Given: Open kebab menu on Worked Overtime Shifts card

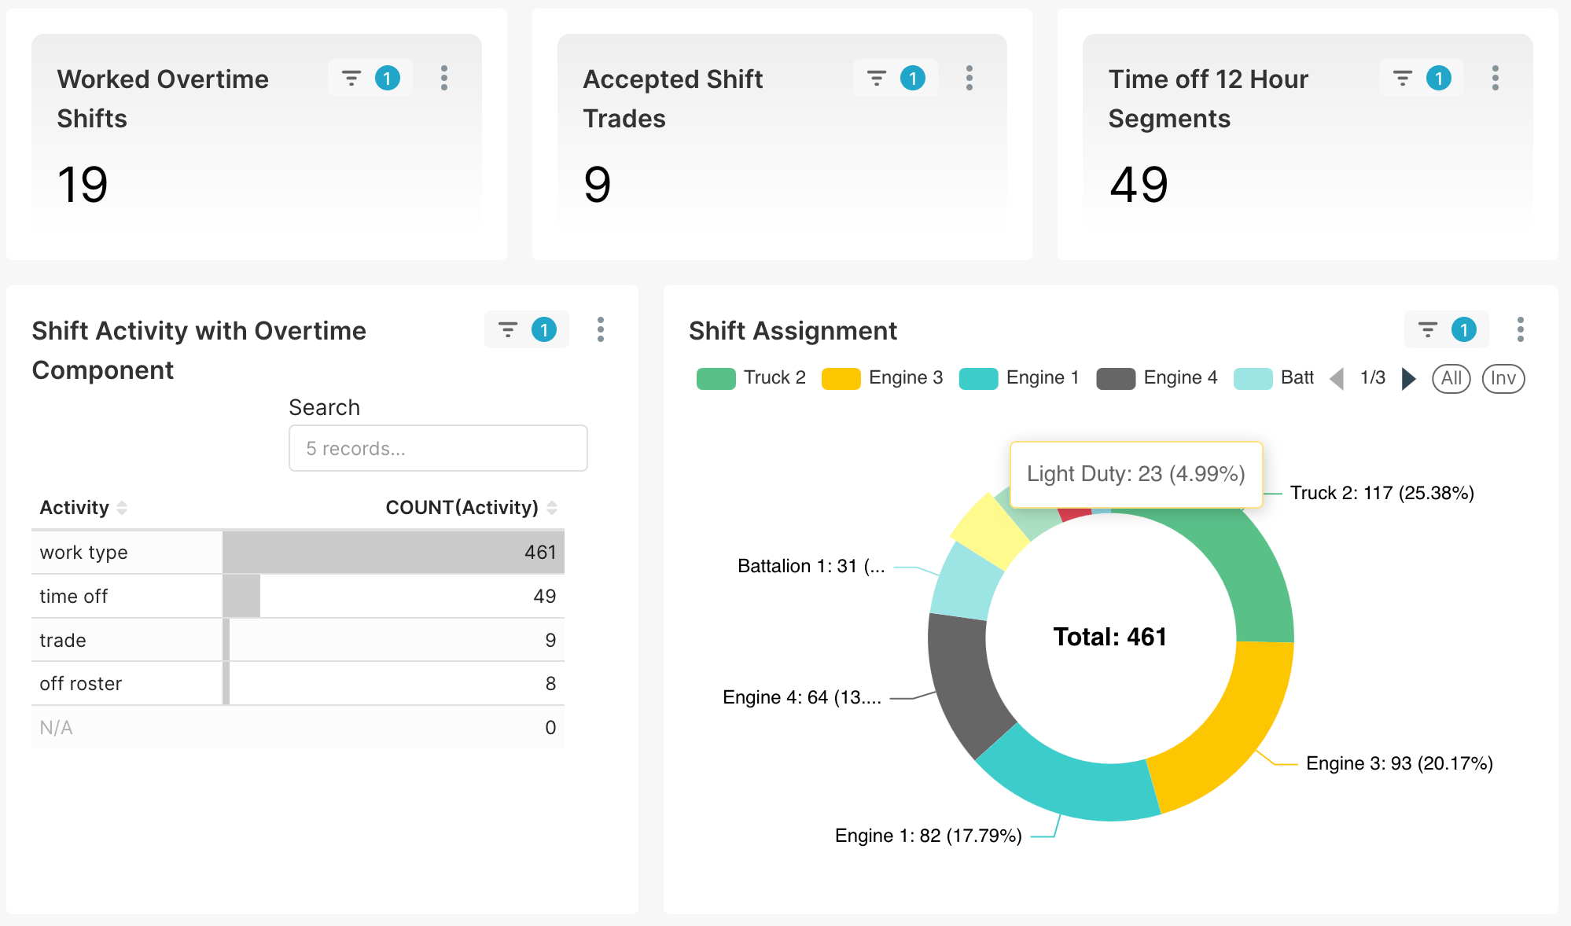Looking at the screenshot, I should (444, 78).
